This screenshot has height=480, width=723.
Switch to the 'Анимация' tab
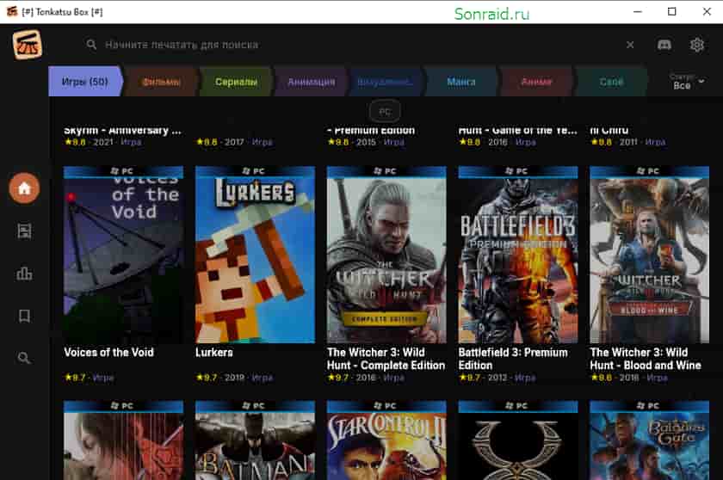312,82
